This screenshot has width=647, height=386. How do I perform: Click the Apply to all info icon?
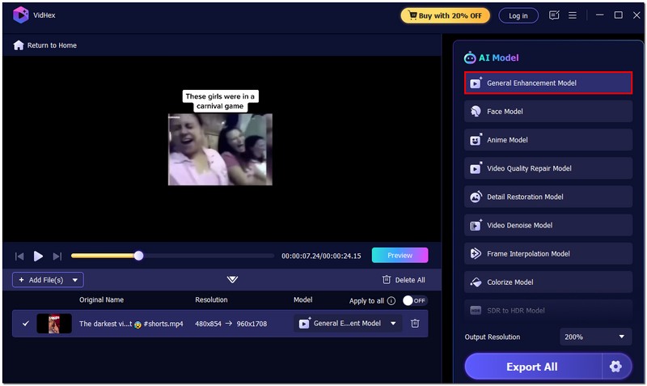[391, 300]
